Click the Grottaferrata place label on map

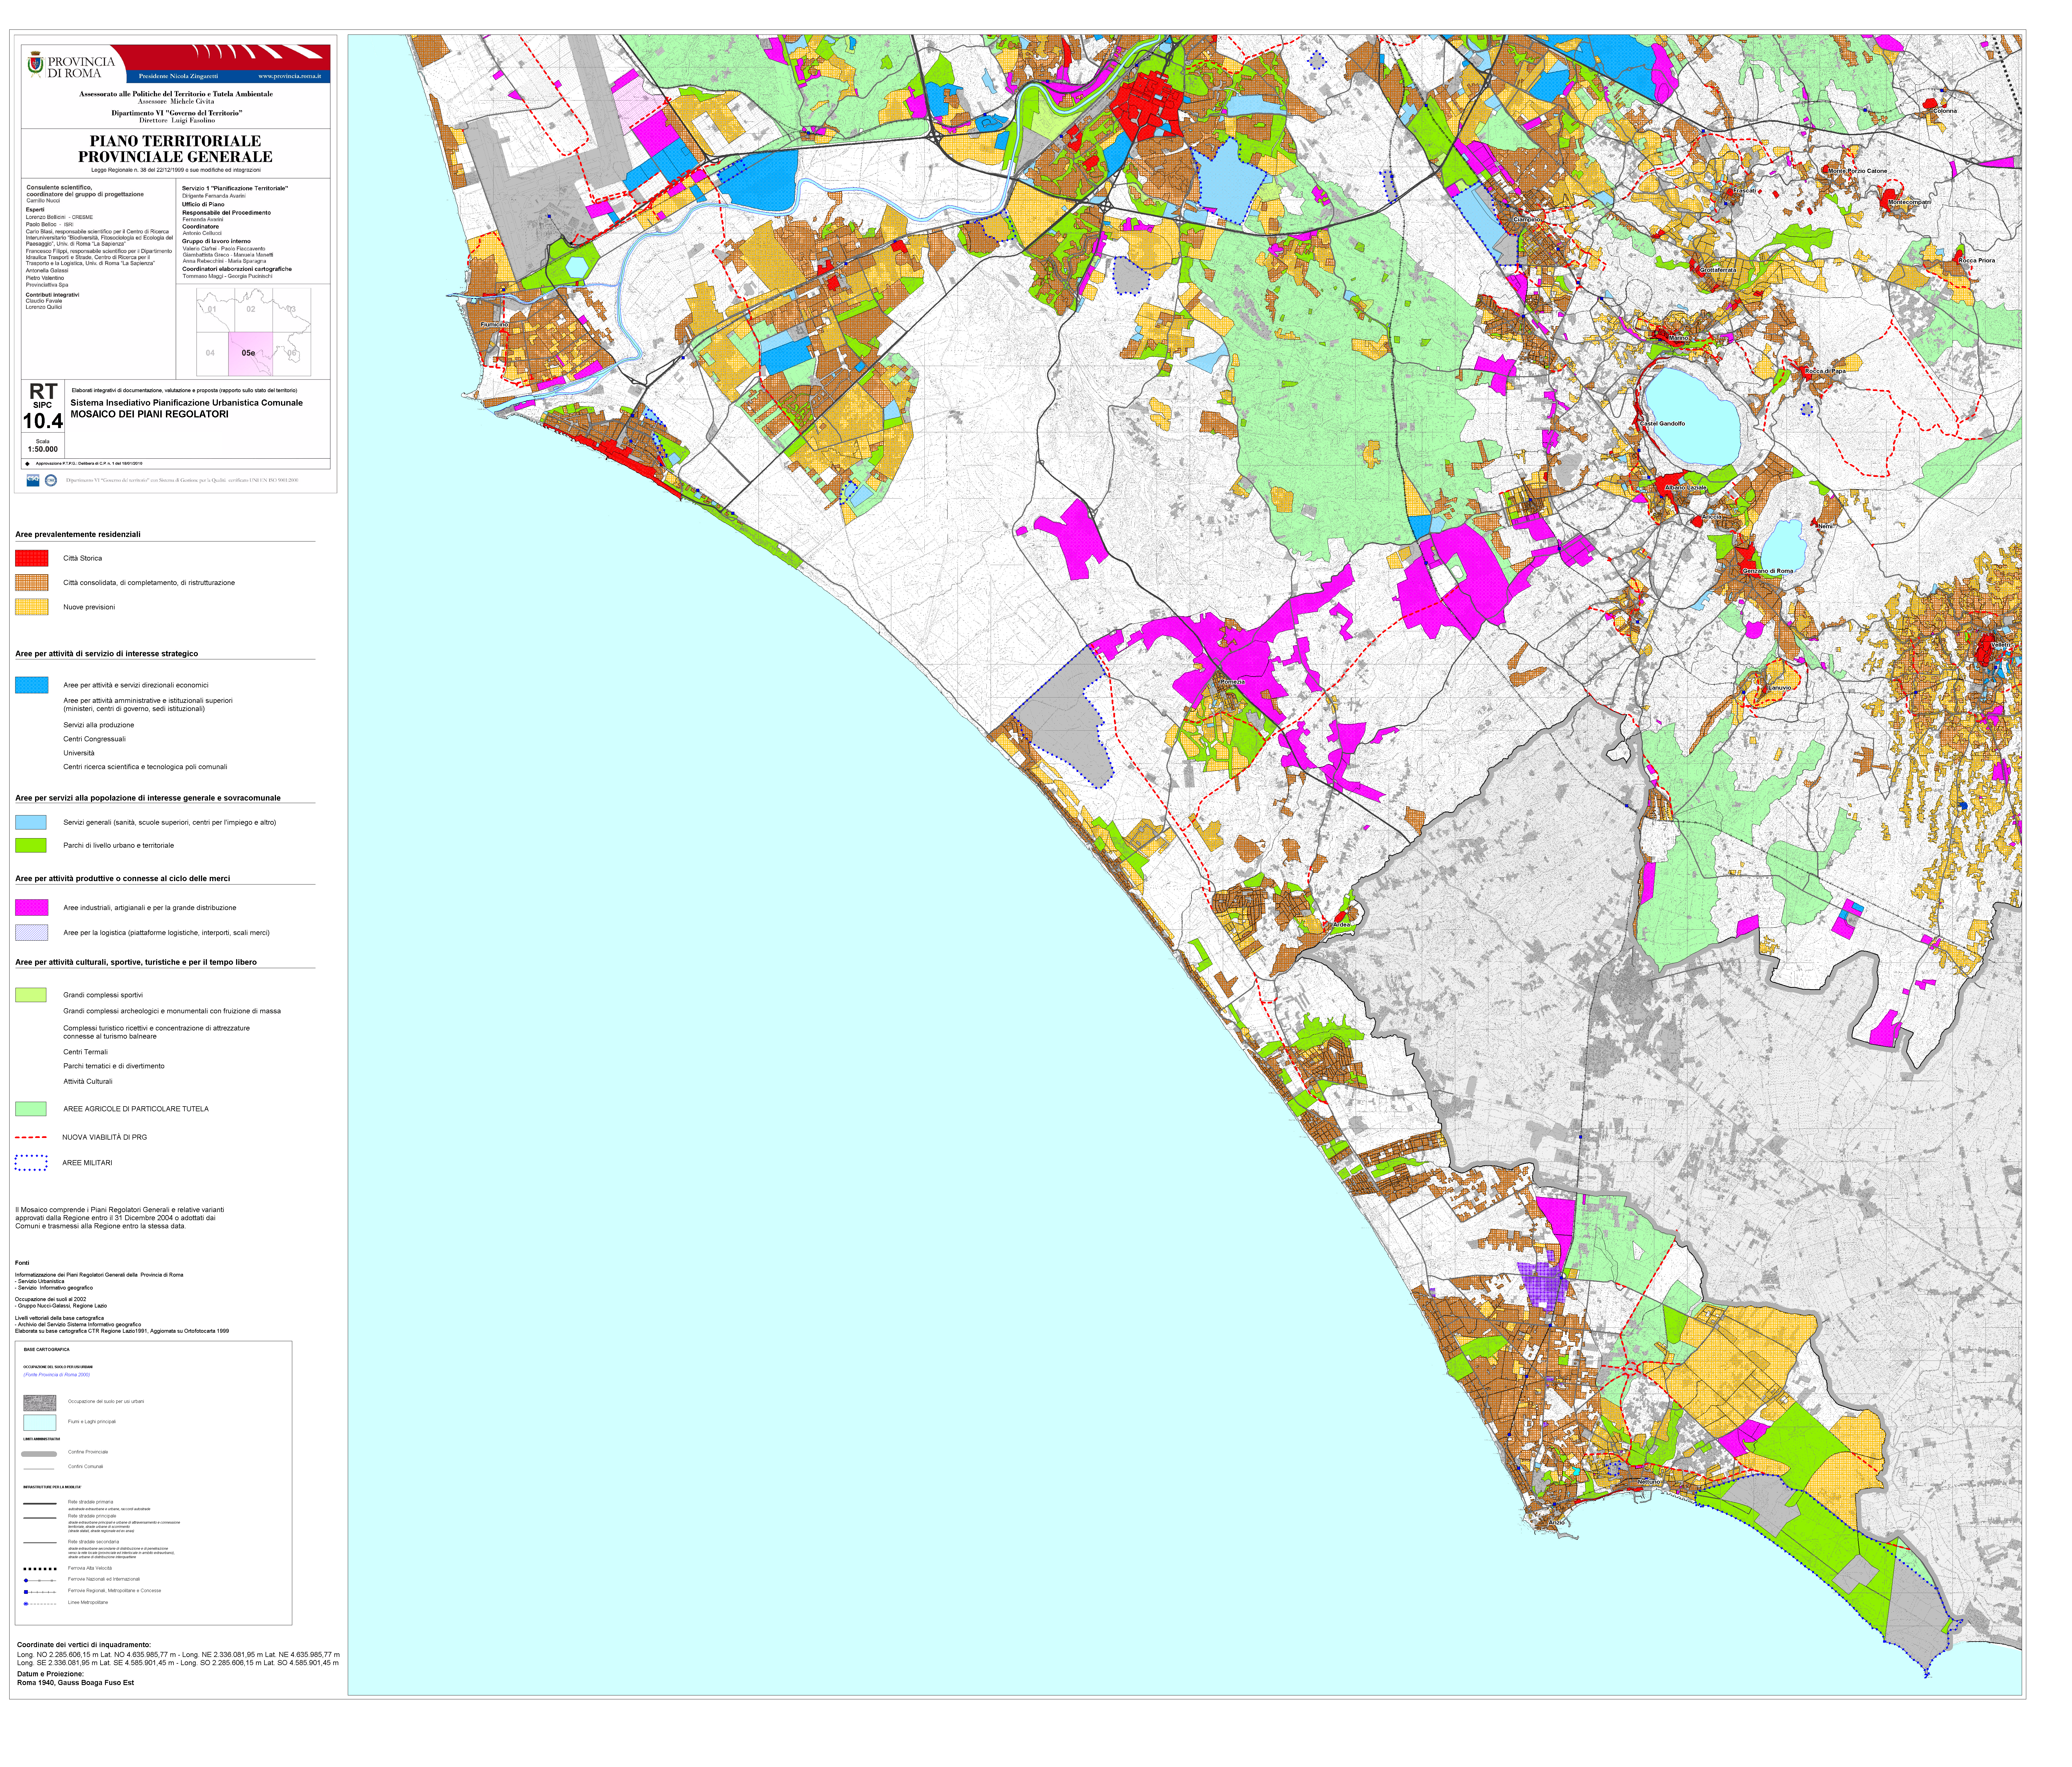1718,270
